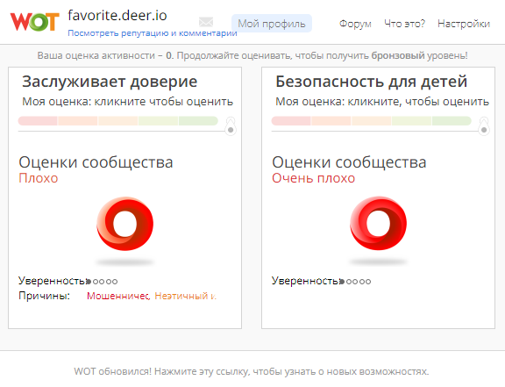Click Посмотреть репутацию и комментарии link

[153, 33]
